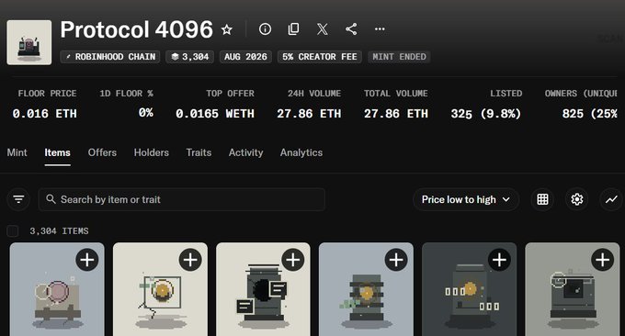The image size is (625, 336).
Task: Click the Protocol 4096 collection avatar
Action: tap(29, 42)
